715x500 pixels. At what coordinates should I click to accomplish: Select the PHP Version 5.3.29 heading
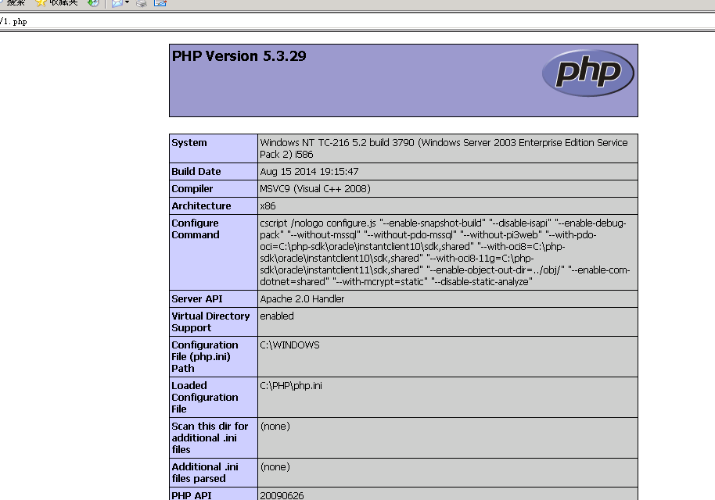pyautogui.click(x=239, y=56)
